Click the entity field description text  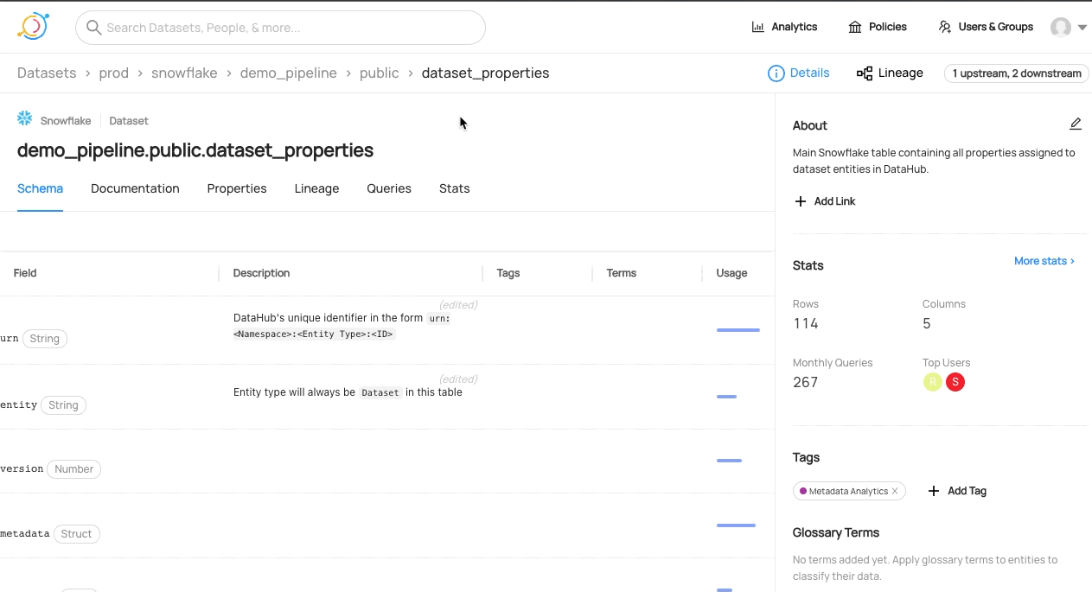click(x=348, y=392)
